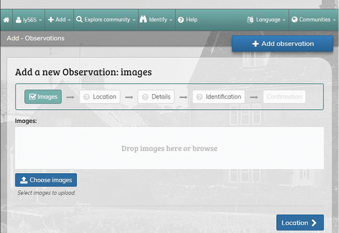Open the ly565 user account menu
The height and width of the screenshot is (233, 339).
click(29, 20)
